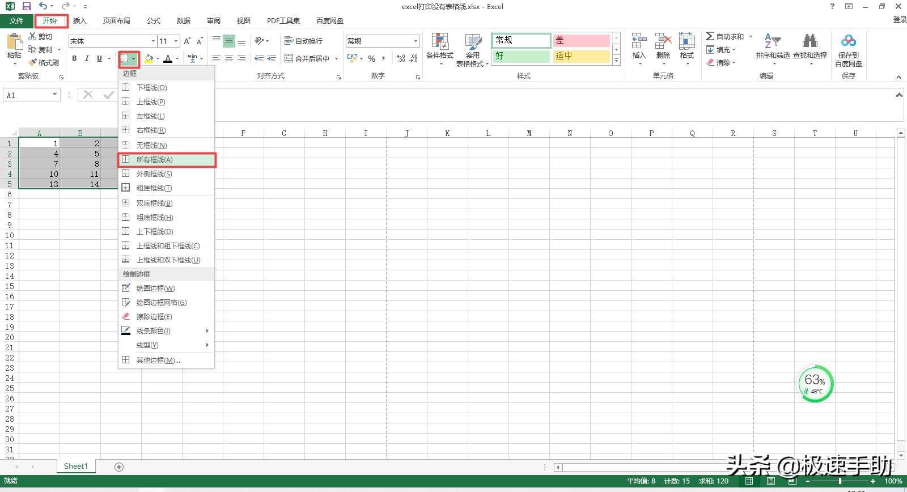Click the Name Box showing A1
907x492 pixels.
pos(28,95)
